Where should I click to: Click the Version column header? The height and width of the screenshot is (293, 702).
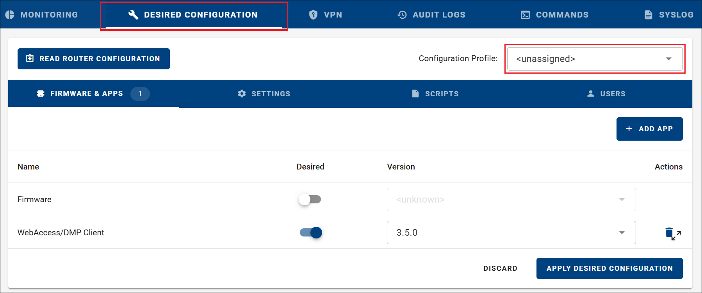click(x=401, y=167)
